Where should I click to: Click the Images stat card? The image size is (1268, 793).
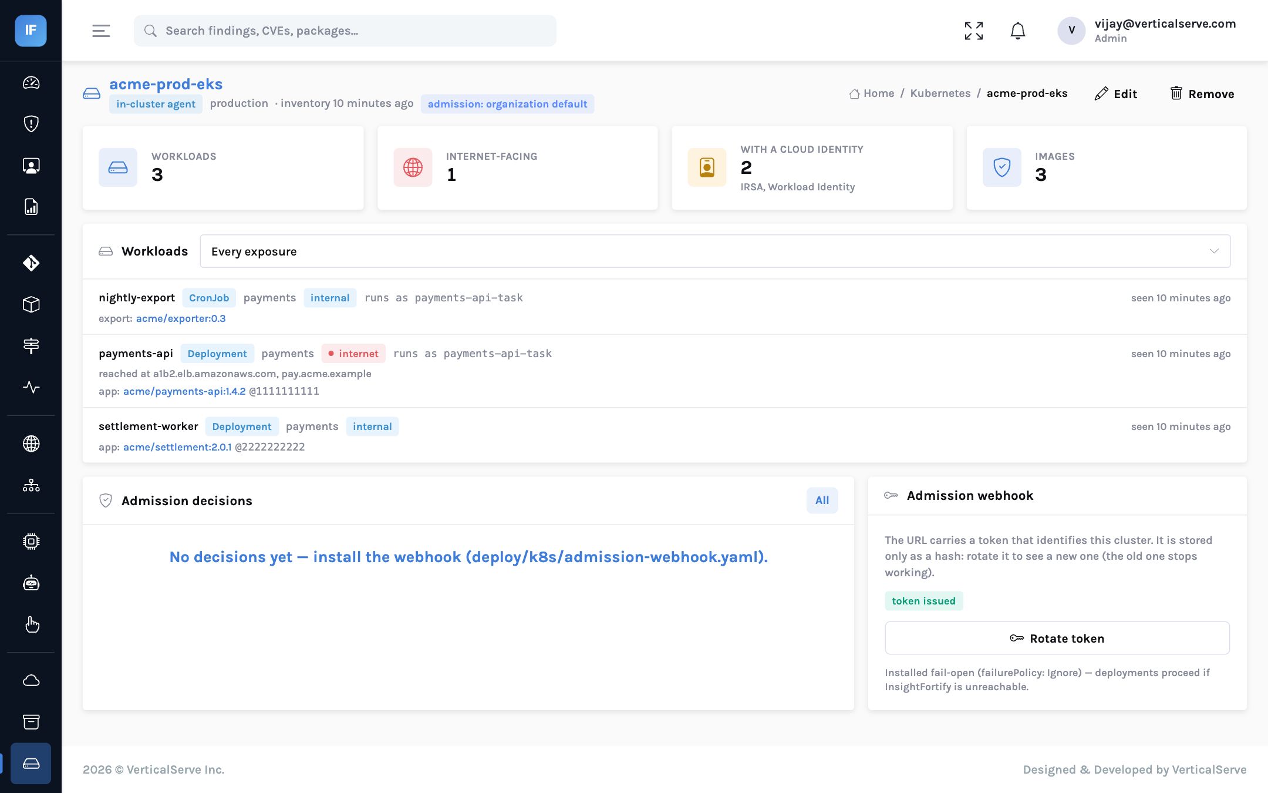click(x=1107, y=168)
